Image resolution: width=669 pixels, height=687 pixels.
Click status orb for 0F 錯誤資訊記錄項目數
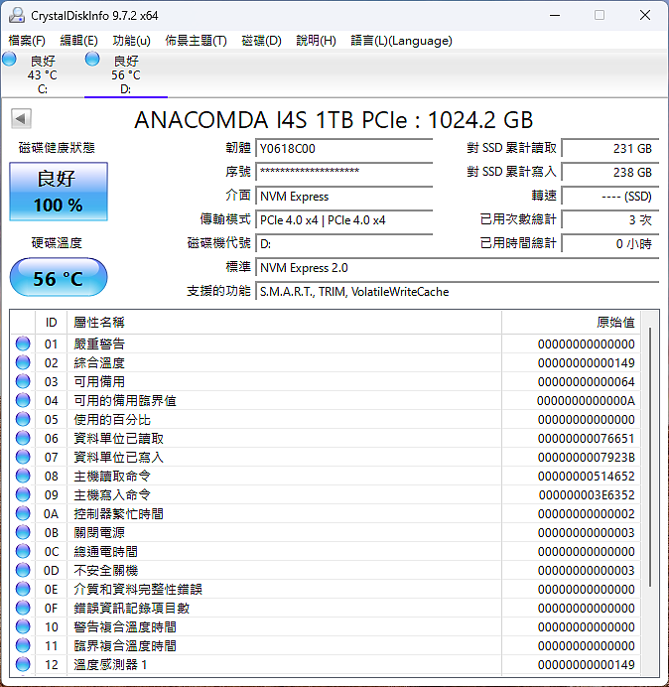click(x=23, y=608)
